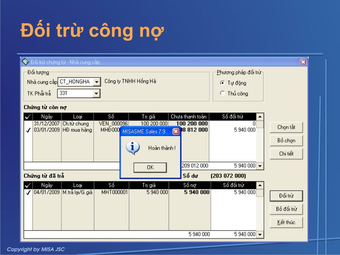Click the Số dư balance (203 072 000)
This screenshot has height=255, width=340.
(228, 176)
